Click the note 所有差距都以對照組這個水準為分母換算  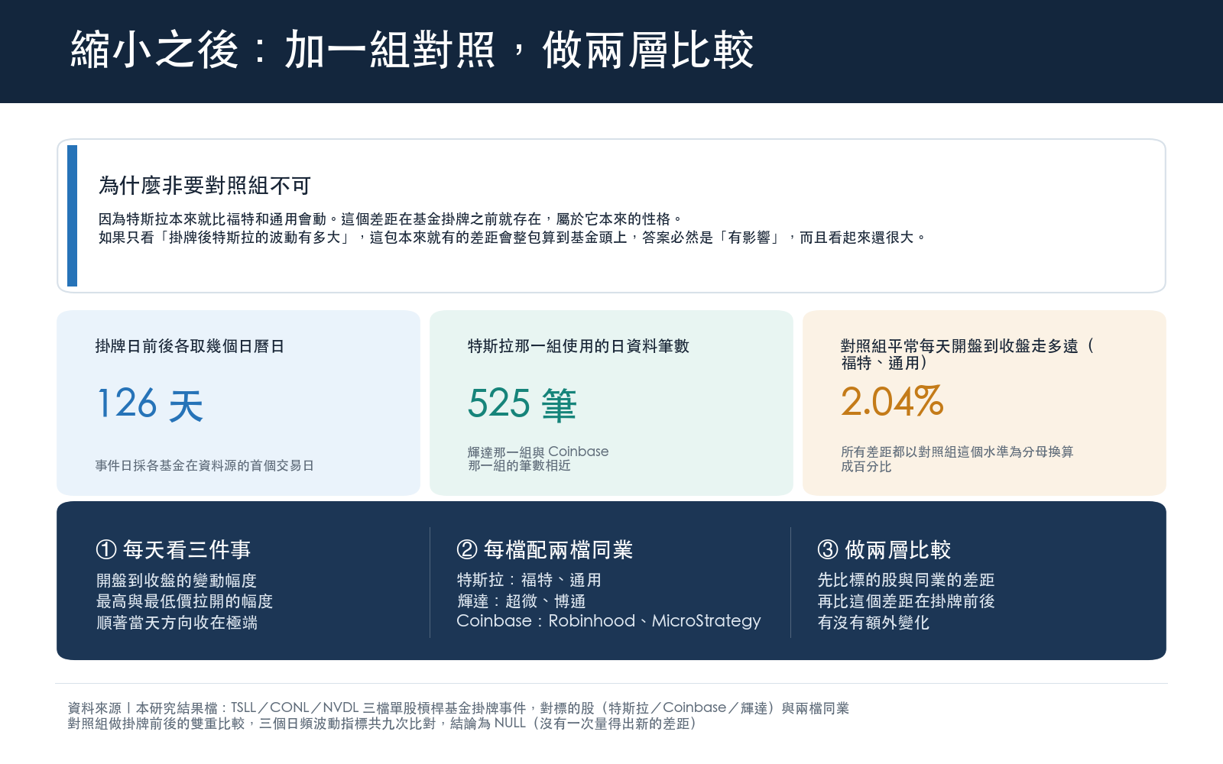click(957, 459)
